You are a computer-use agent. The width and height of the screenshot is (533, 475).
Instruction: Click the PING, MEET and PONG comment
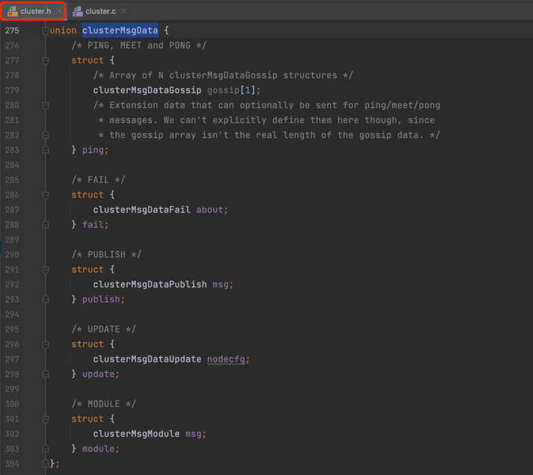(x=139, y=46)
